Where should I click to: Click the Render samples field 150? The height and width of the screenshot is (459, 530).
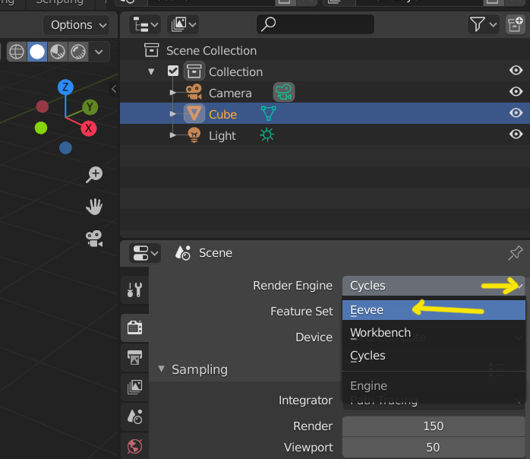click(x=434, y=426)
